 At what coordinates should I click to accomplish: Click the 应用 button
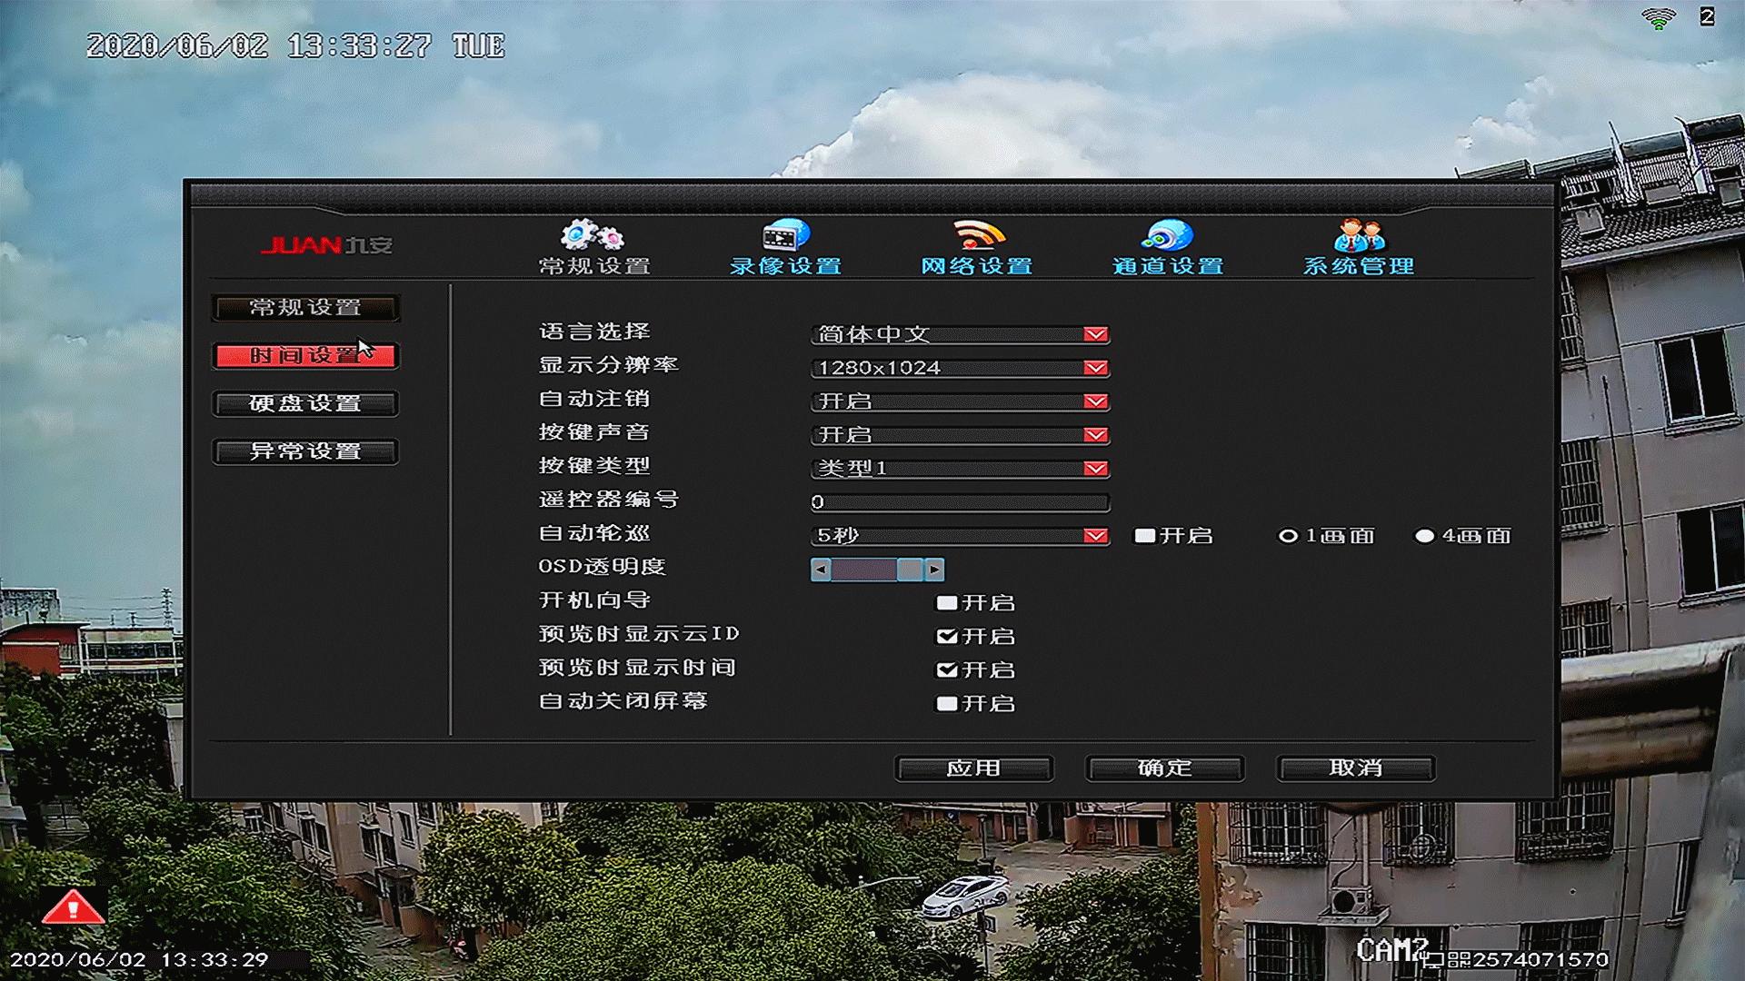tap(973, 768)
